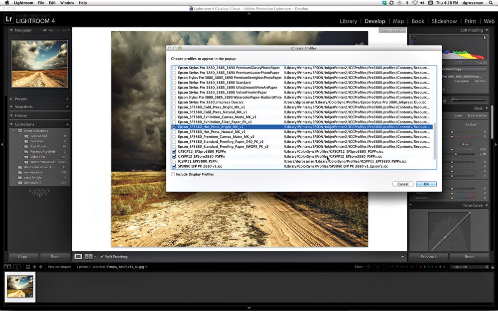Click the Lightroom Lr logo badge

coord(9,19)
